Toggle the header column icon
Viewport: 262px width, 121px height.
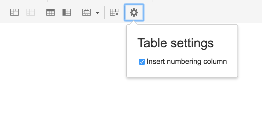67,12
